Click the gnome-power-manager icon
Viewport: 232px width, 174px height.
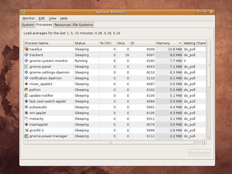tap(26, 136)
